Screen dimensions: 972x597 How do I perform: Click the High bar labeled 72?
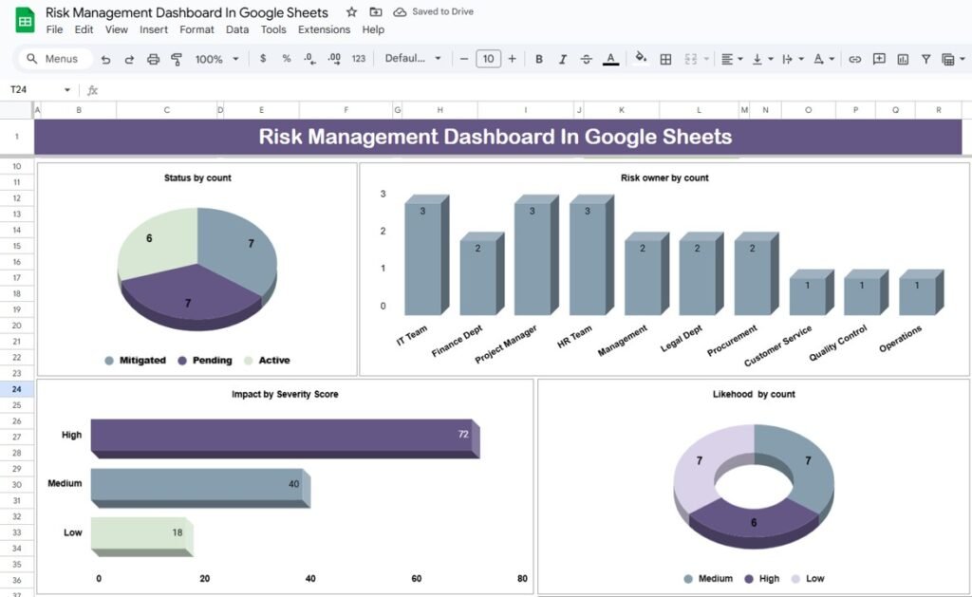(x=285, y=438)
